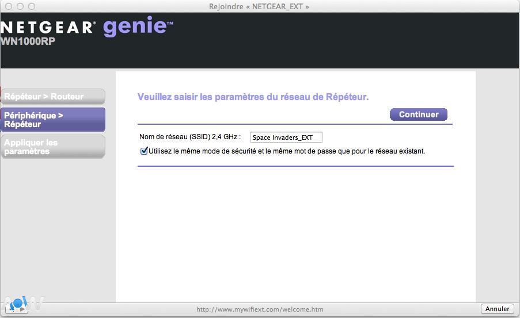Click the 'Veuillez saisir les paramètres' heading
Viewport: 520px width, 318px height.
tap(253, 97)
